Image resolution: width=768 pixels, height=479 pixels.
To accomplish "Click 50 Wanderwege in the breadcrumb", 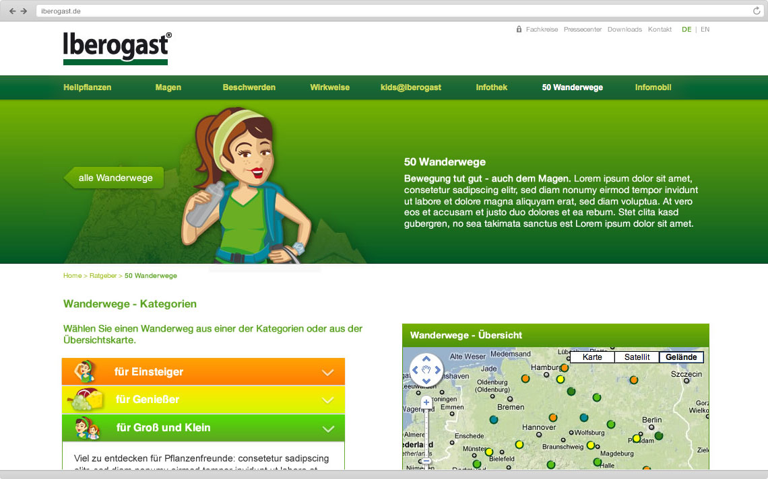I will tap(151, 276).
